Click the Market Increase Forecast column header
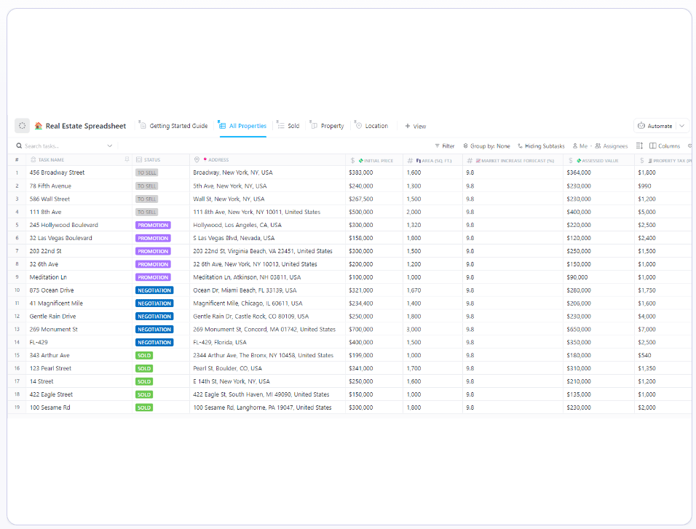Screen dimensions: 696x529 pyautogui.click(x=513, y=161)
